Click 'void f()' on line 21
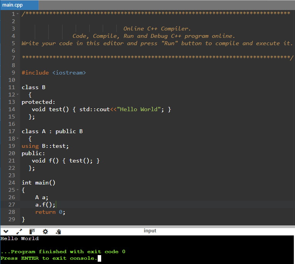The width and height of the screenshot is (295, 264). tap(45, 161)
